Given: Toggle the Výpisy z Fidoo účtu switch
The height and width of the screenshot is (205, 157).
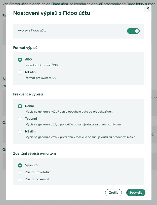Looking at the screenshot, I should 133,31.
